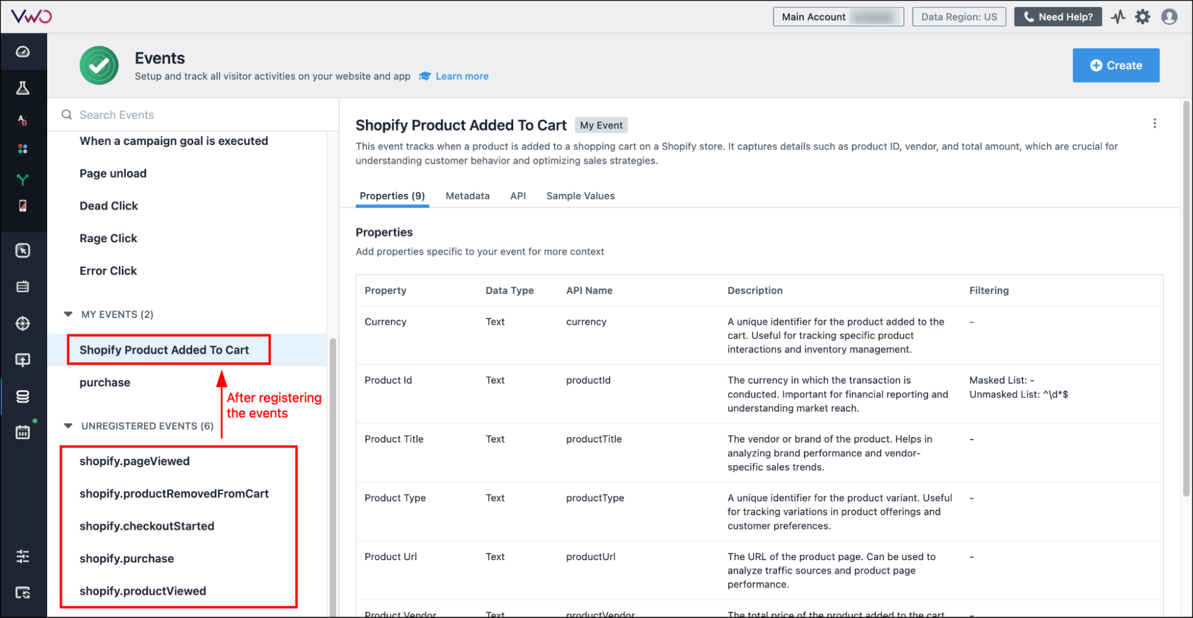Switch to the Sample Values tab

pyautogui.click(x=580, y=196)
